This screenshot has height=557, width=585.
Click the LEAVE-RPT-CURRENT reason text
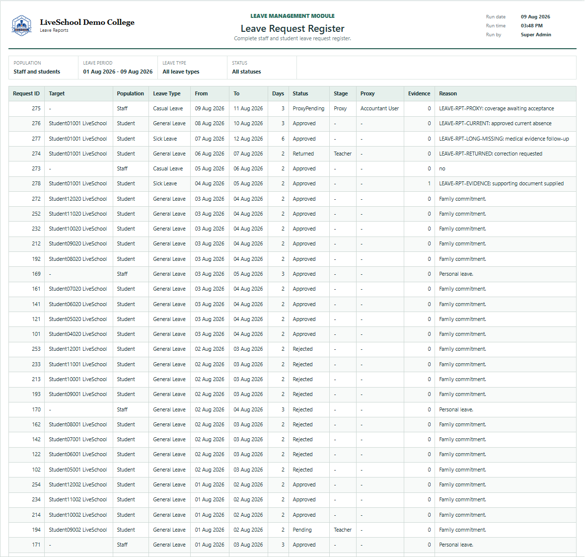pos(495,124)
